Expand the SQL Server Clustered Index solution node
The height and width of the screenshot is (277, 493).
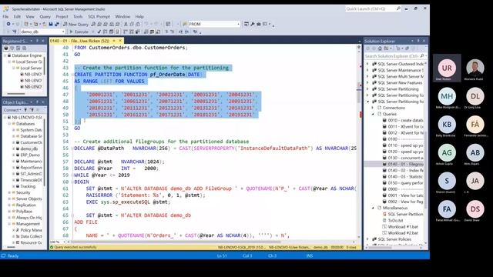point(367,64)
